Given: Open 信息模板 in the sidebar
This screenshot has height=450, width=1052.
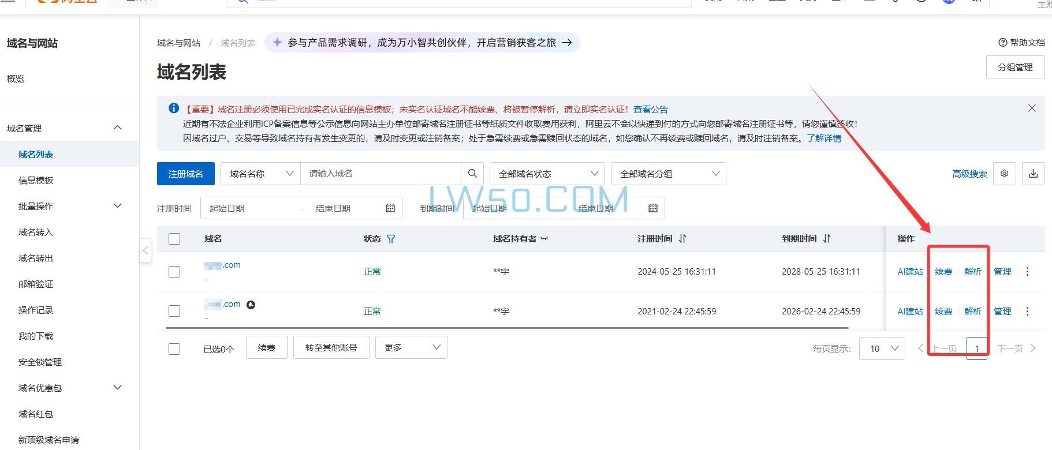Looking at the screenshot, I should click(36, 181).
